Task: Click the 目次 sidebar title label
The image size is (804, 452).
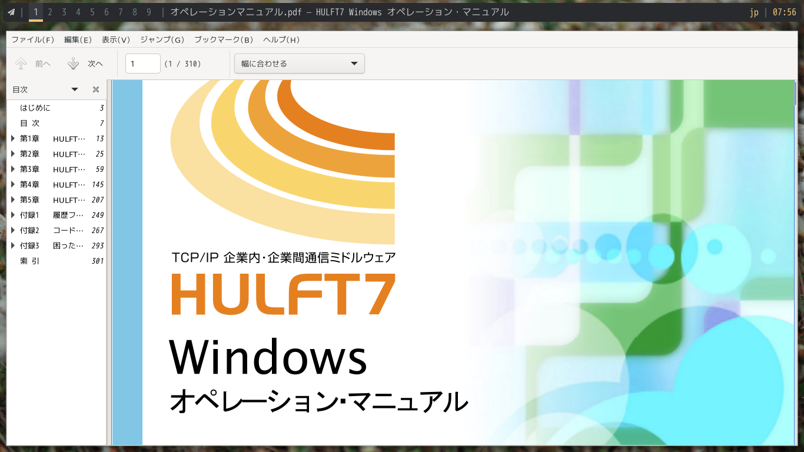Action: pyautogui.click(x=20, y=89)
